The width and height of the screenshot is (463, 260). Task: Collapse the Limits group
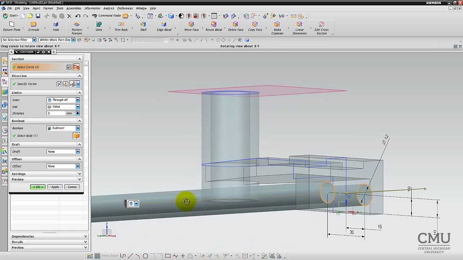pos(79,93)
